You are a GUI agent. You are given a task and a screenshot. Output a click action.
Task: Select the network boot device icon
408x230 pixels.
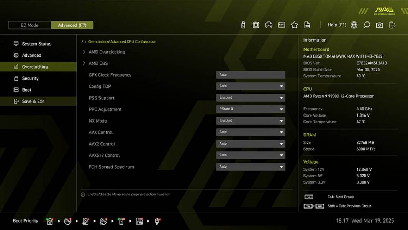point(157,221)
